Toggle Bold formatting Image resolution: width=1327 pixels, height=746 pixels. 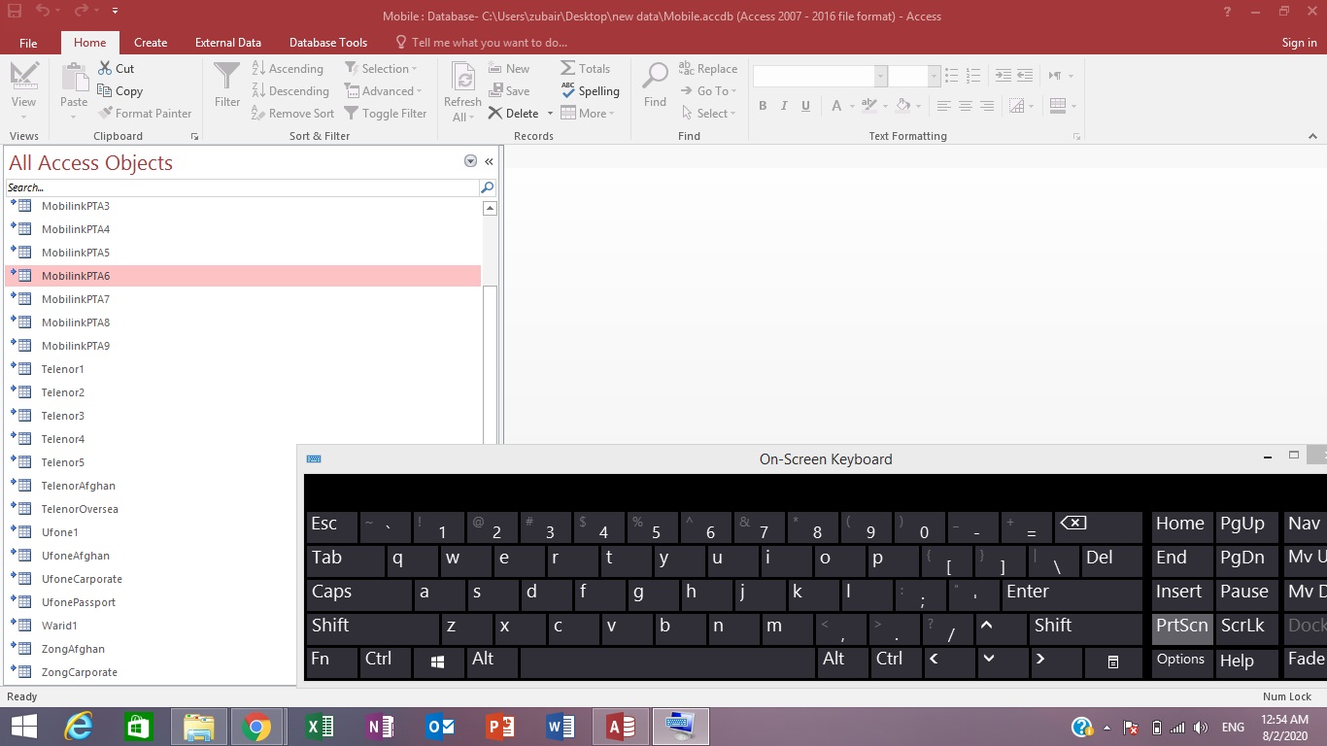763,106
